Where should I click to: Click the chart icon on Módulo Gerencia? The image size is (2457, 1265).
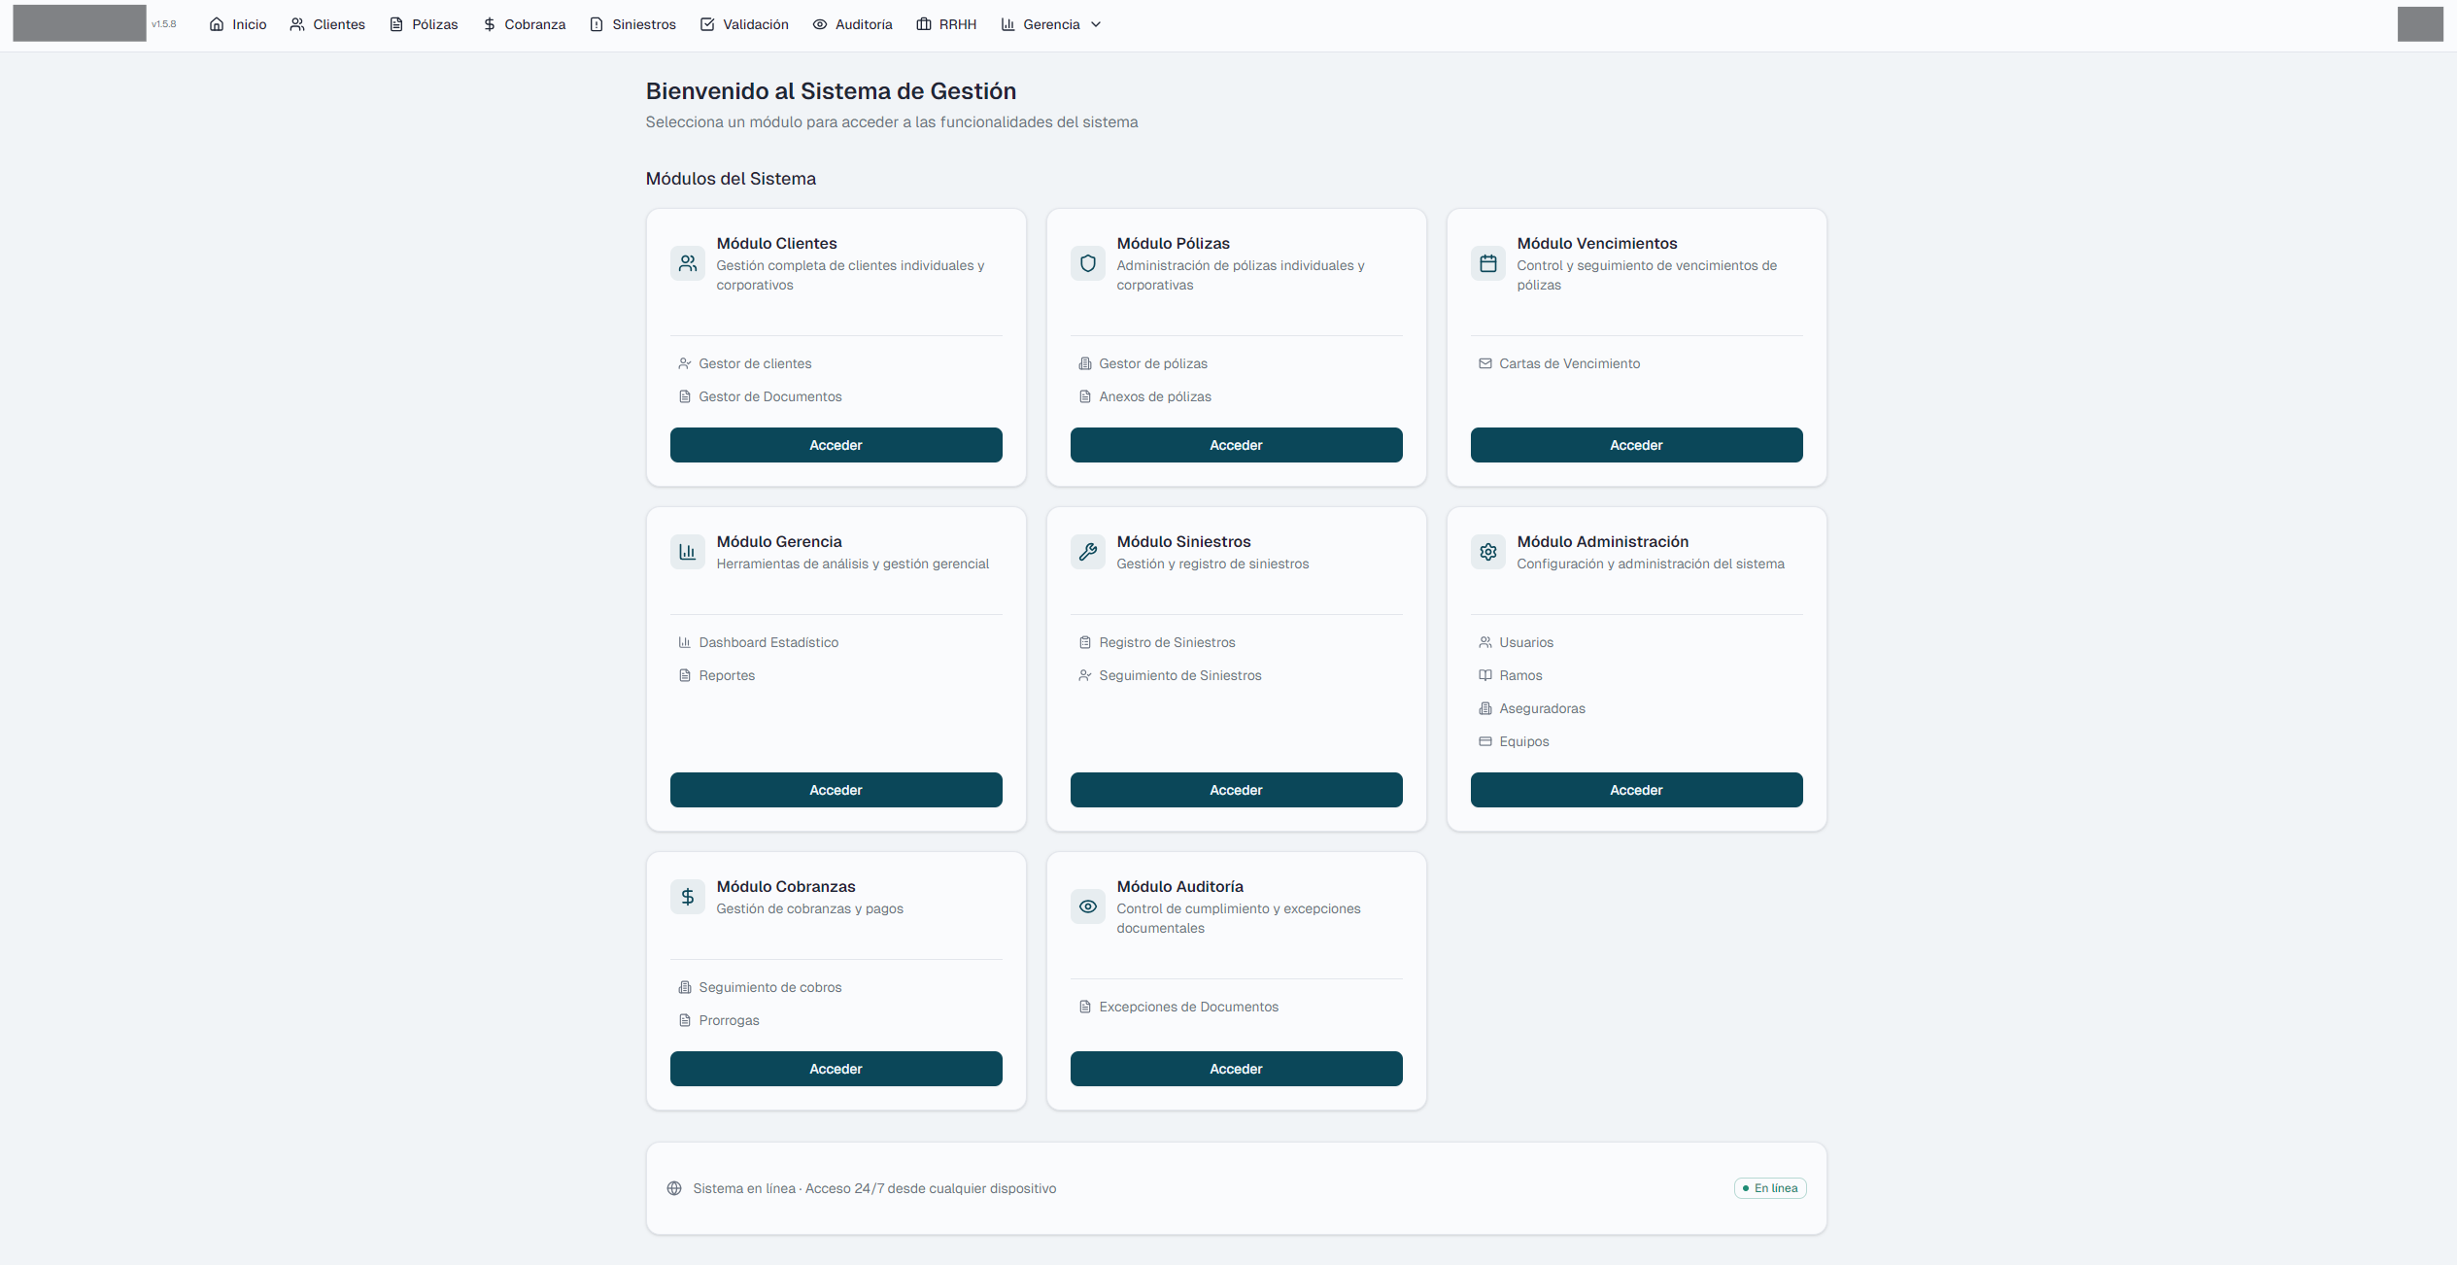688,551
